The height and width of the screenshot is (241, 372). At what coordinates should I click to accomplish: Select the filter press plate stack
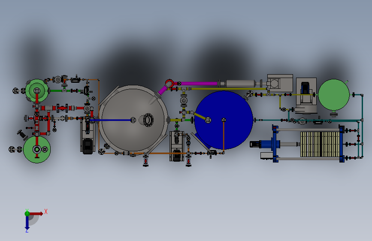coord(320,144)
